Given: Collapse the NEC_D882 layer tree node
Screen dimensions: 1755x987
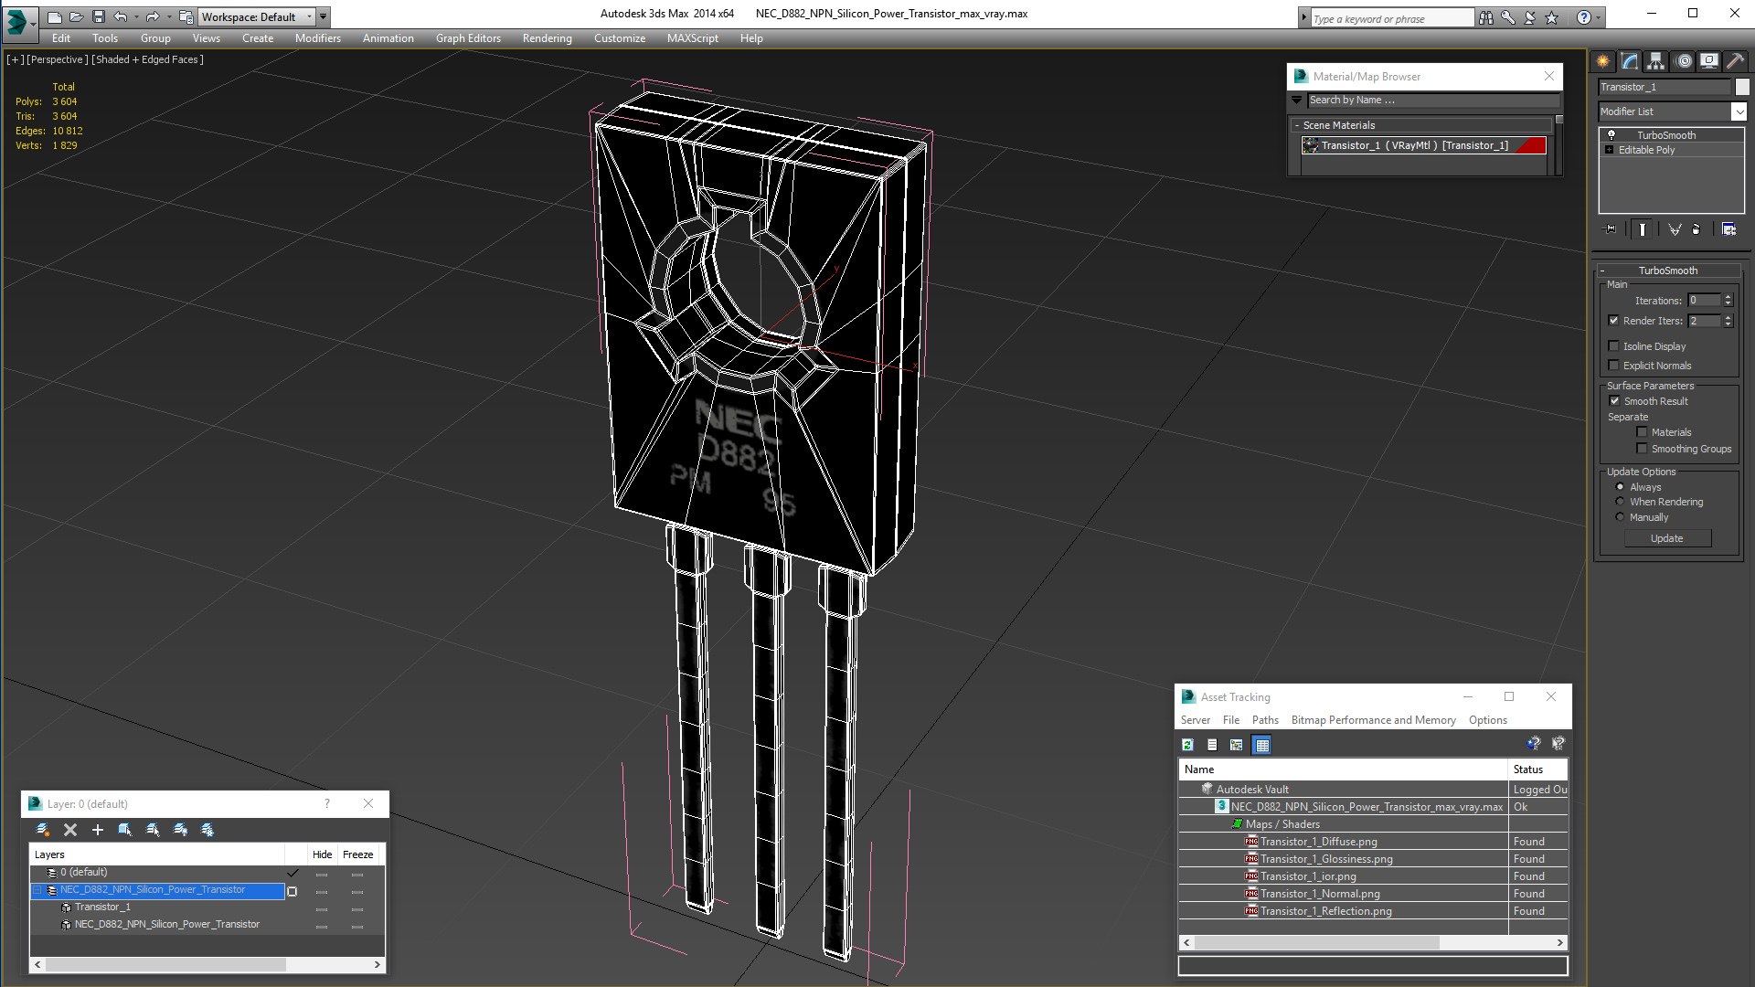Looking at the screenshot, I should click(x=37, y=890).
